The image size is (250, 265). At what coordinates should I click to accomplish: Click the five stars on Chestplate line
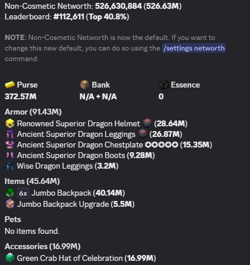(x=161, y=145)
